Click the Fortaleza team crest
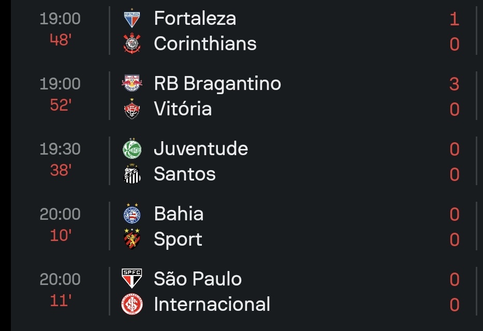 tap(131, 19)
